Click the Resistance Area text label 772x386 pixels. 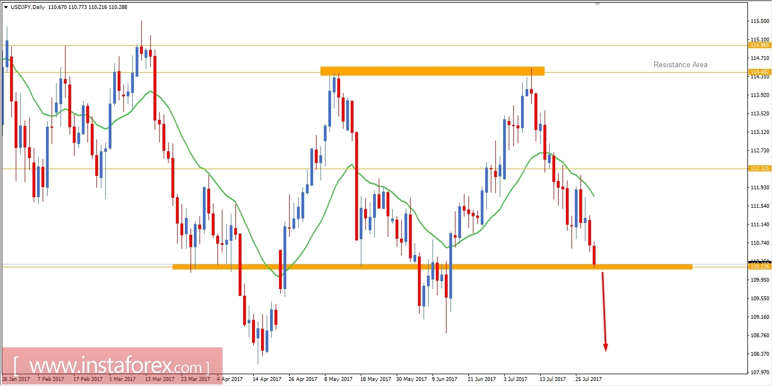680,65
